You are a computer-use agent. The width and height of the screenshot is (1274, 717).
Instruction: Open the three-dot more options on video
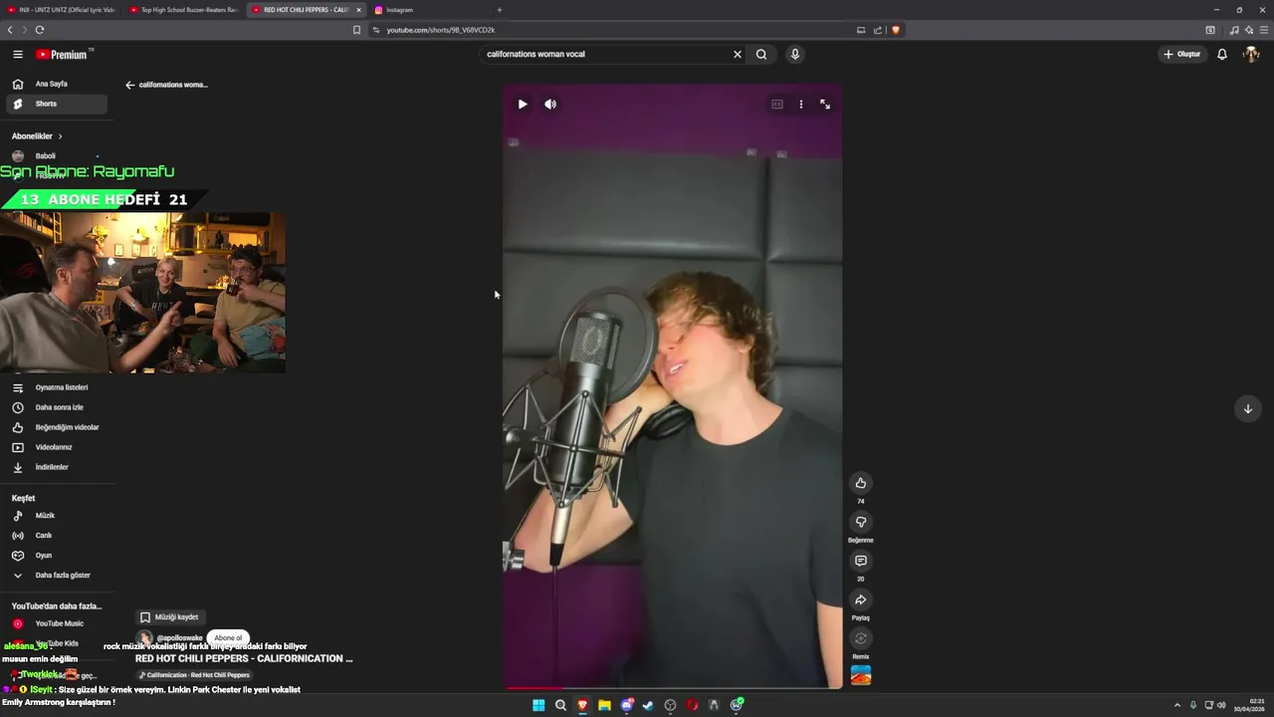tap(801, 104)
